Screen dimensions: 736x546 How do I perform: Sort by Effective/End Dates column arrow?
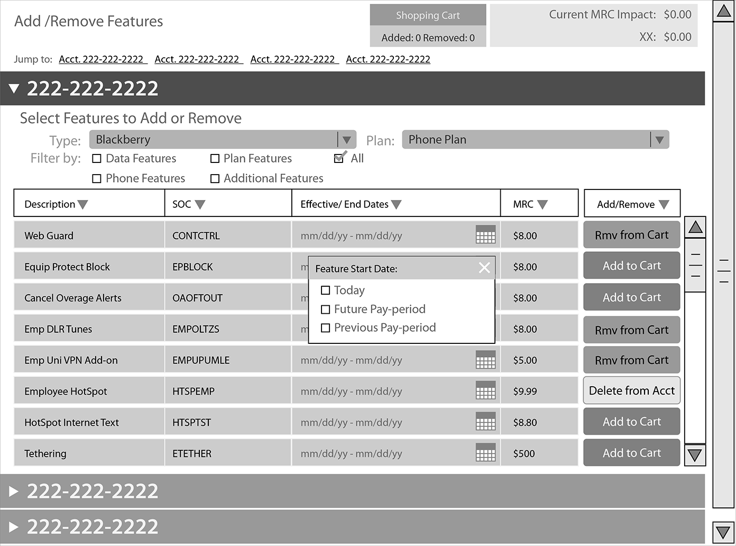click(x=396, y=205)
